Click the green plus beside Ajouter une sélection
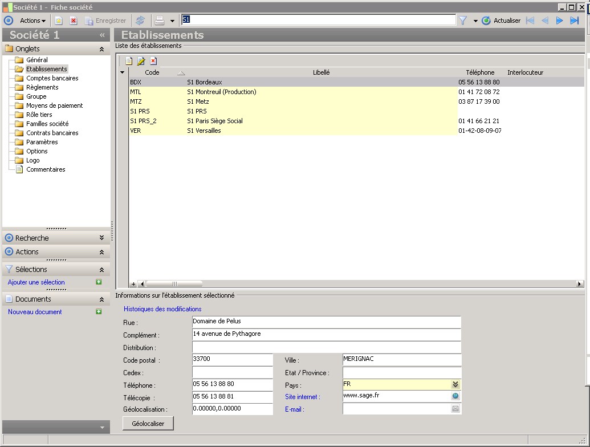590x447 pixels. click(x=99, y=282)
